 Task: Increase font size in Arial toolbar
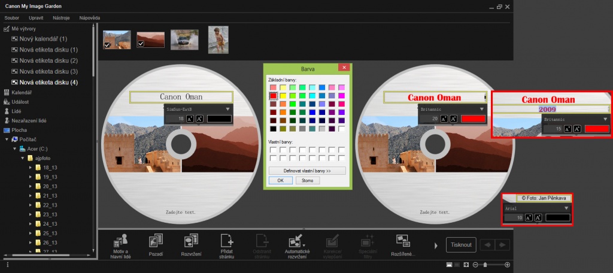pyautogui.click(x=538, y=218)
